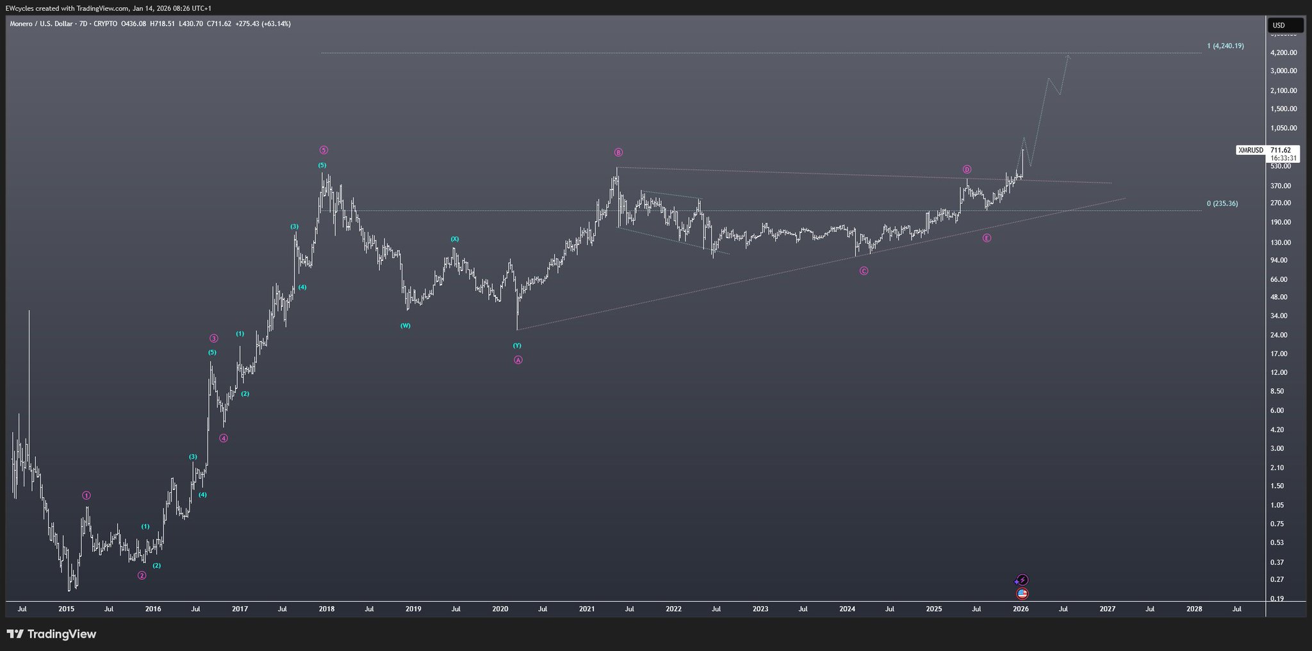The width and height of the screenshot is (1312, 651).
Task: Click the open value "O436.08"
Action: tap(133, 24)
